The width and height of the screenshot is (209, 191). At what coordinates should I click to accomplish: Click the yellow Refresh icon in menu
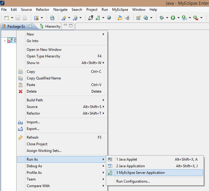[20, 137]
